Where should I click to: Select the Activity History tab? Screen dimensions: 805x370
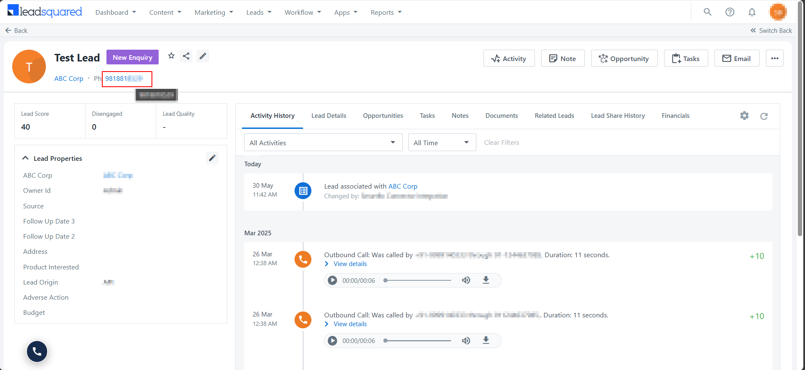point(272,116)
